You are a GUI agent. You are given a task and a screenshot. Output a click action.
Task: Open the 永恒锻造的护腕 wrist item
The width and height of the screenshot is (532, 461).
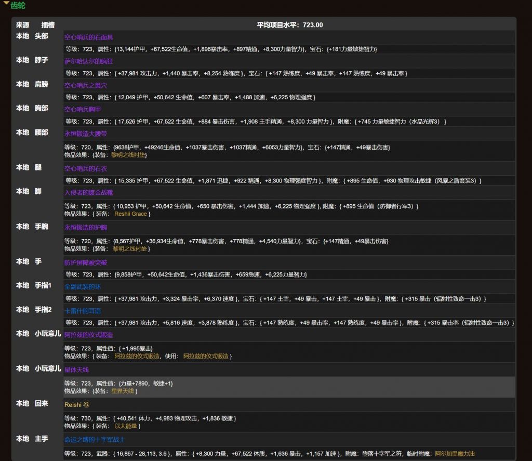click(x=86, y=228)
